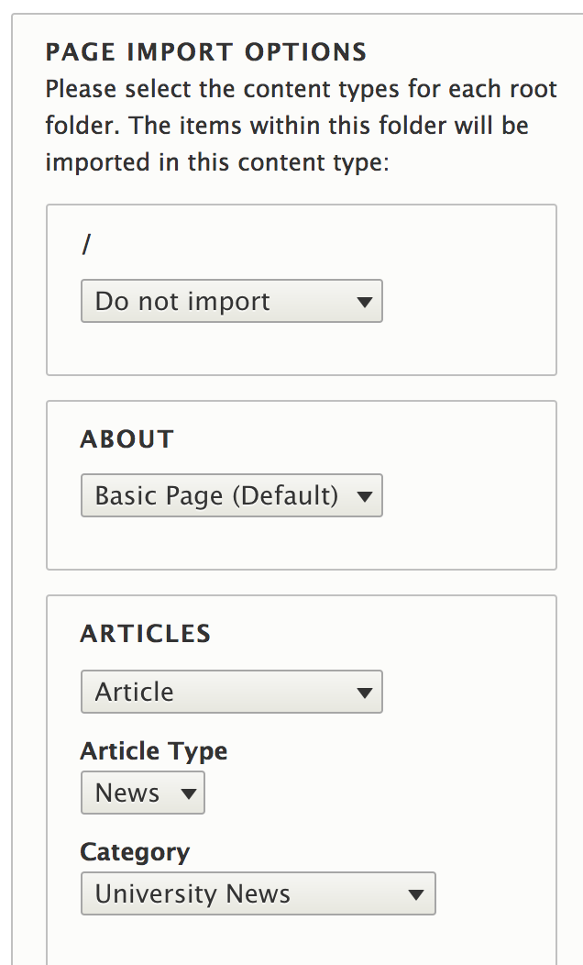
Task: Open the Category "University News" dropdown
Action: coord(258,894)
